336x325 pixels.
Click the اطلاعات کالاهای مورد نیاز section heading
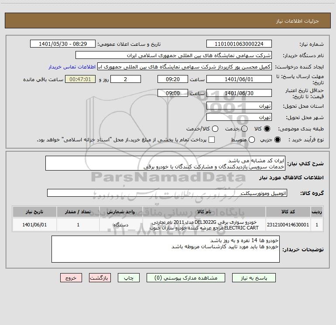click(291, 178)
